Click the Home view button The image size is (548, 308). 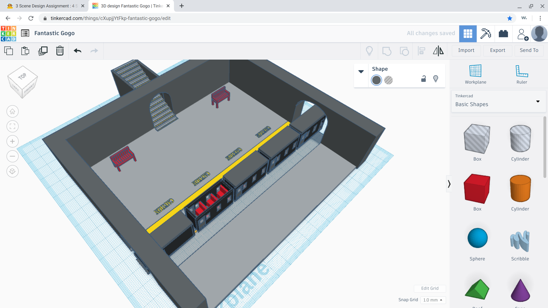point(13,112)
